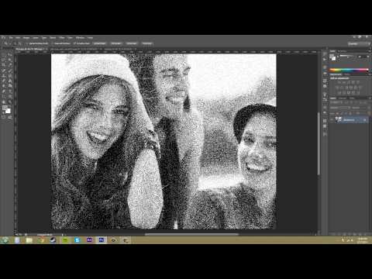This screenshot has width=372, height=279.
Task: Toggle Zoom All Windows checkbox
Action: tap(61, 43)
